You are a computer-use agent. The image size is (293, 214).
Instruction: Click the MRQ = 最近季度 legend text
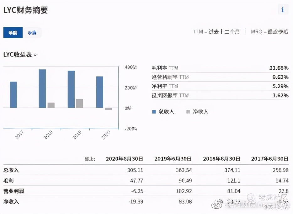[269, 31]
